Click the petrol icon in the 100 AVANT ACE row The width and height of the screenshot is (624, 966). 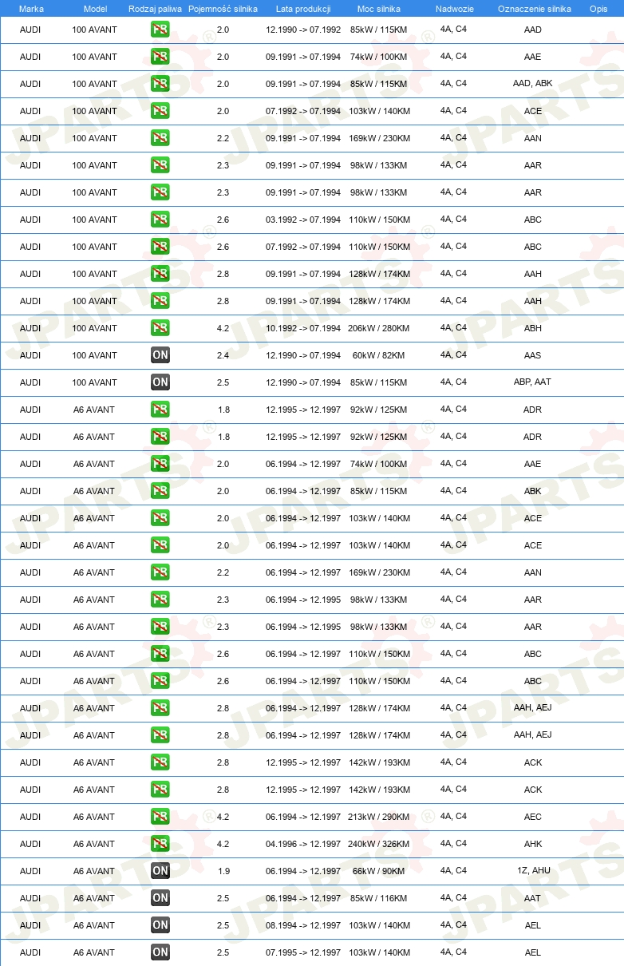point(160,111)
